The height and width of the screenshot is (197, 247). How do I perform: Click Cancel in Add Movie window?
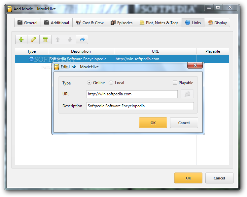[219, 178]
